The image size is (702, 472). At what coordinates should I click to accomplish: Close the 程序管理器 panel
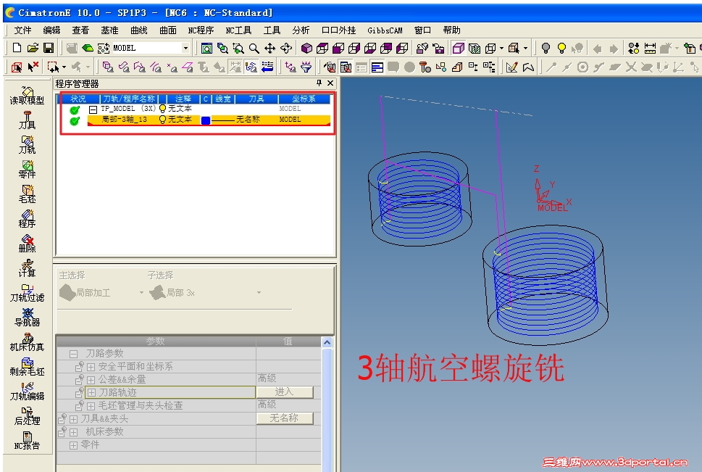(x=330, y=83)
